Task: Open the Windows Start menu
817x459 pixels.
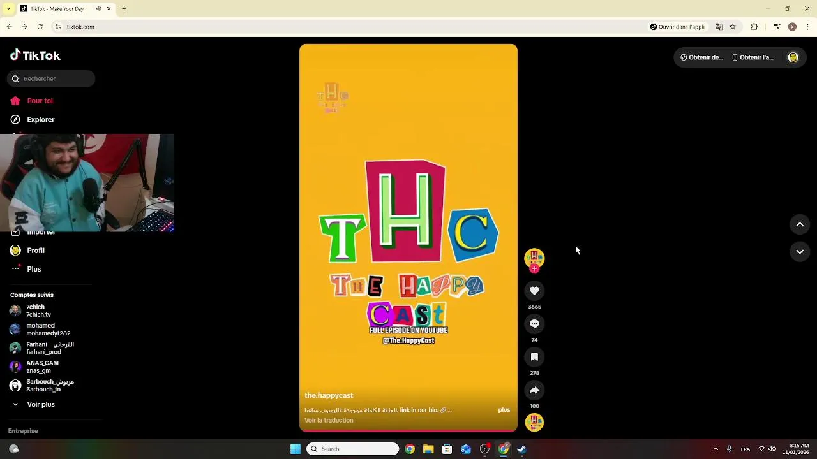Action: (296, 449)
